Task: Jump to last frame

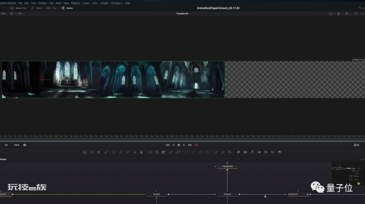Action: pos(190,145)
